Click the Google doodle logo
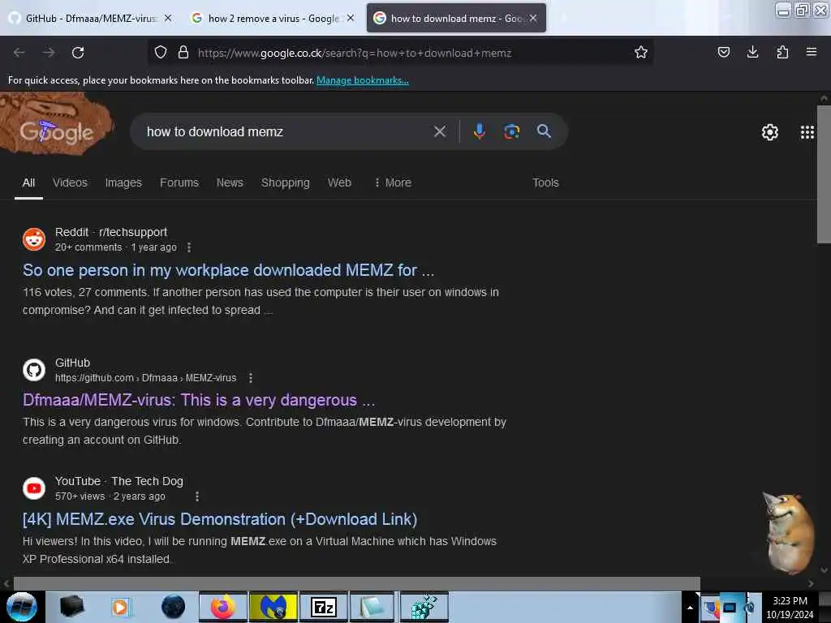 click(x=56, y=124)
